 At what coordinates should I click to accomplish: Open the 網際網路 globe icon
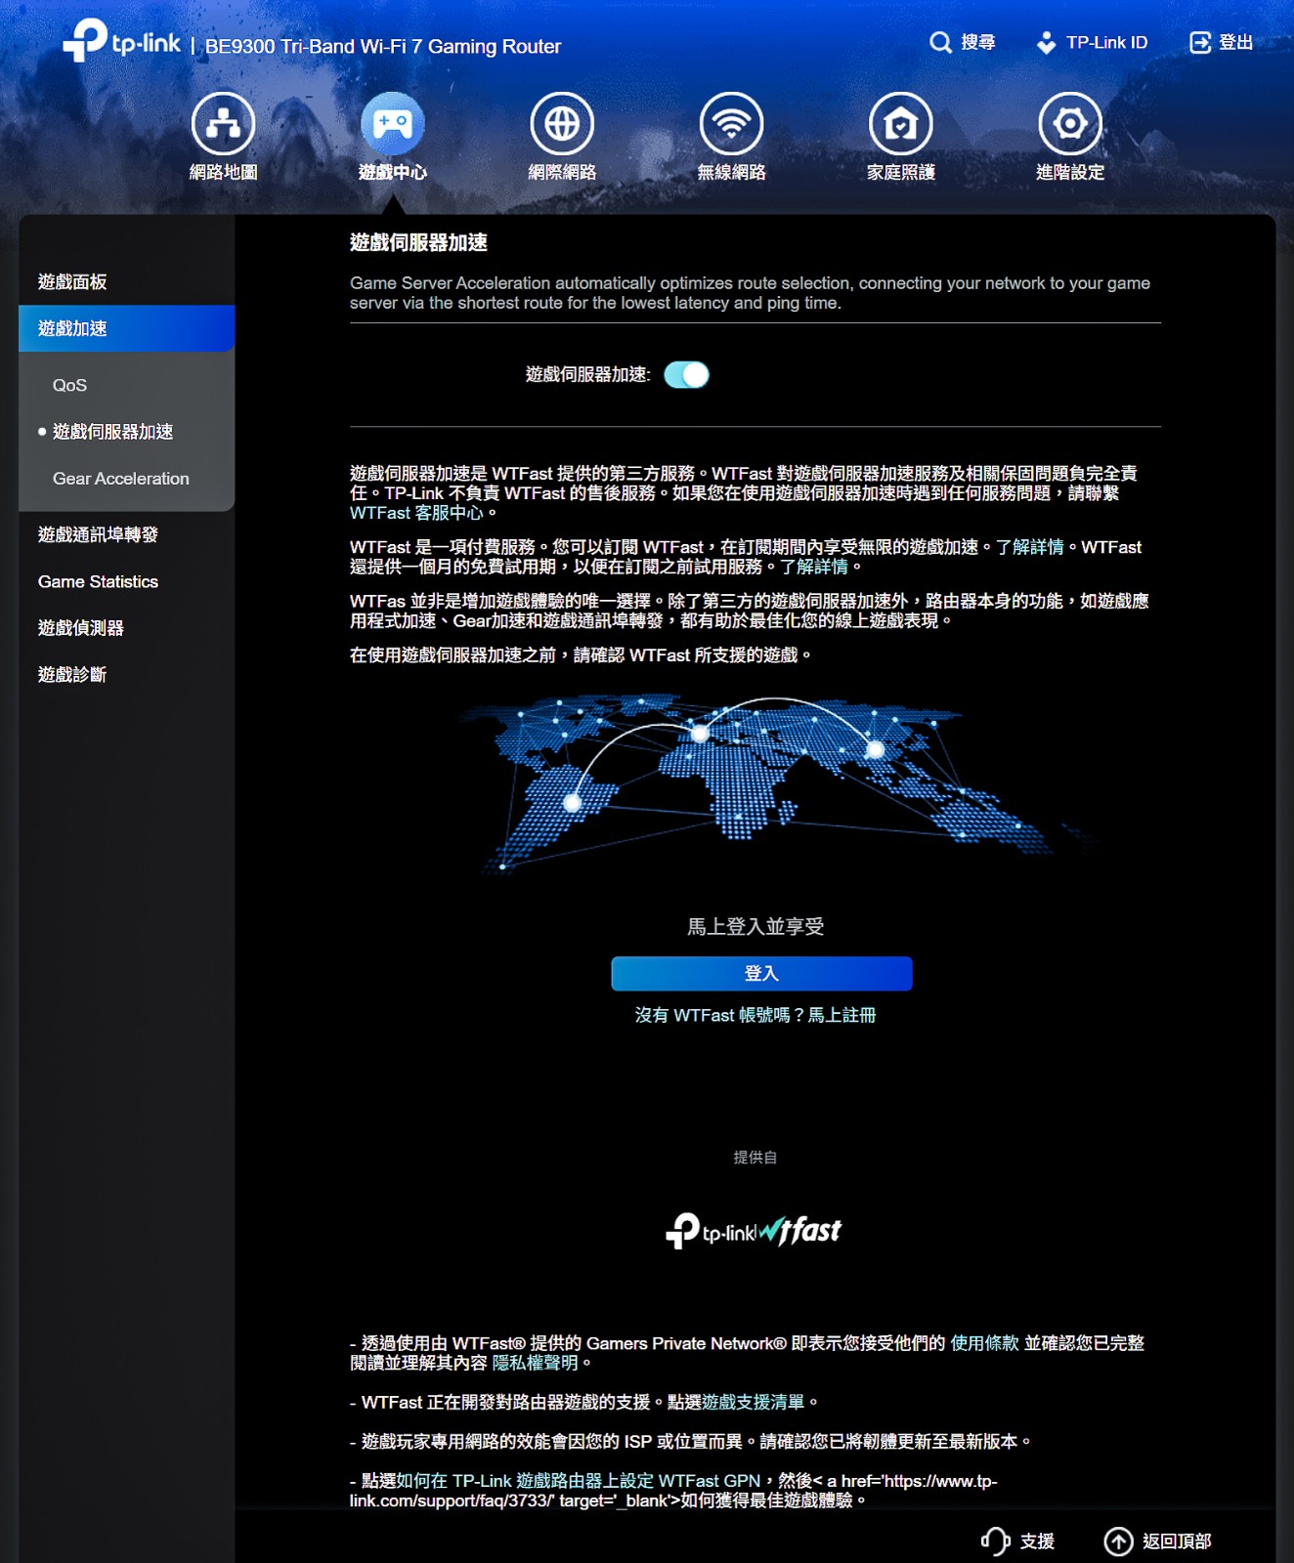point(562,124)
